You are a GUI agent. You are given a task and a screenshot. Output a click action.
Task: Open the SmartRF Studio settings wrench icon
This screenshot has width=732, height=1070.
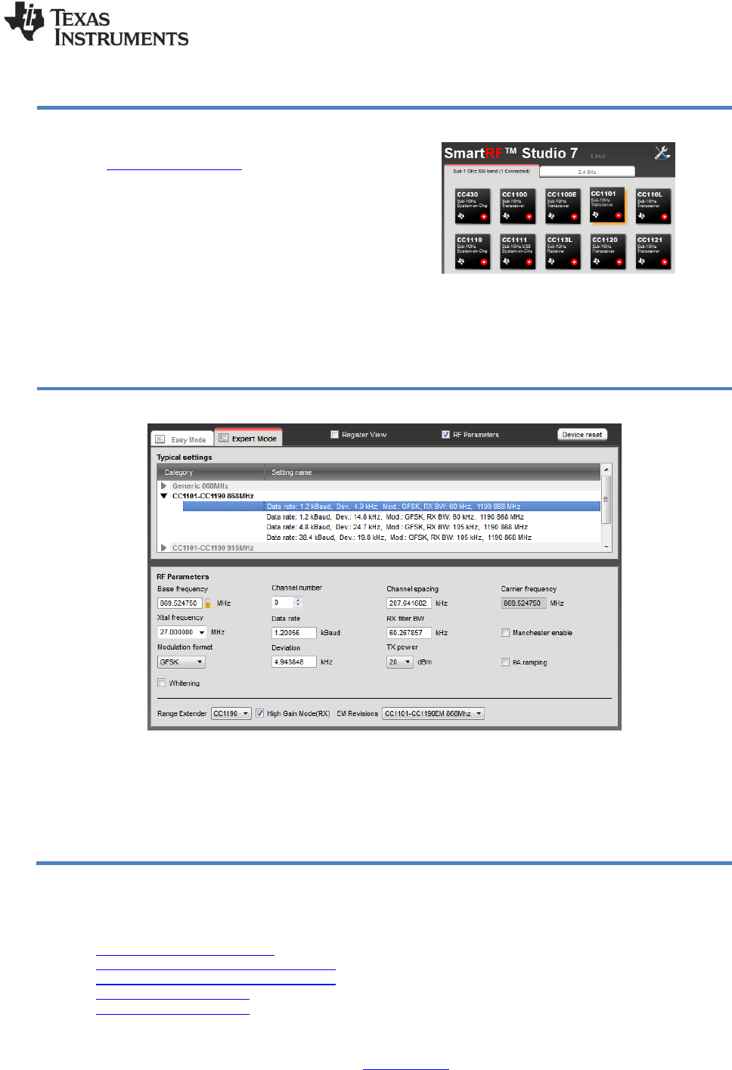coord(662,153)
